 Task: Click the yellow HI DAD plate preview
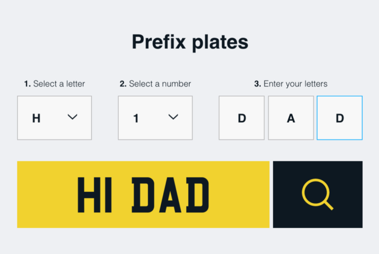(x=143, y=195)
